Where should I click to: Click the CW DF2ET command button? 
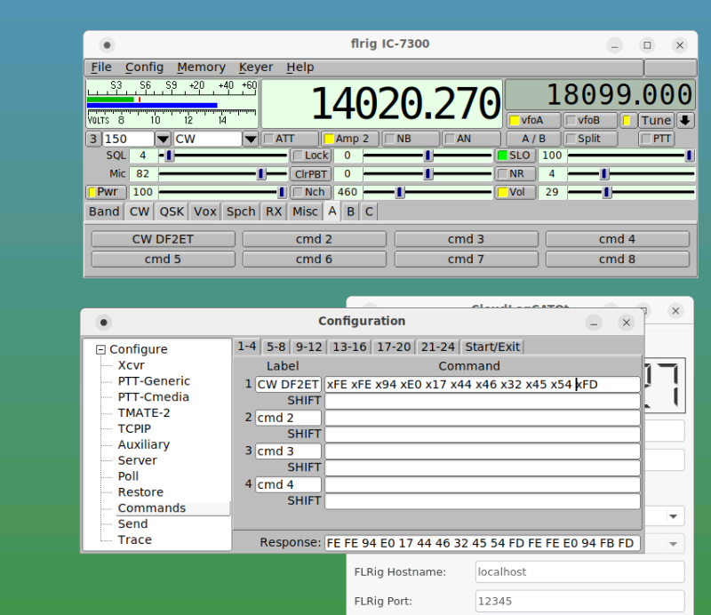[164, 239]
